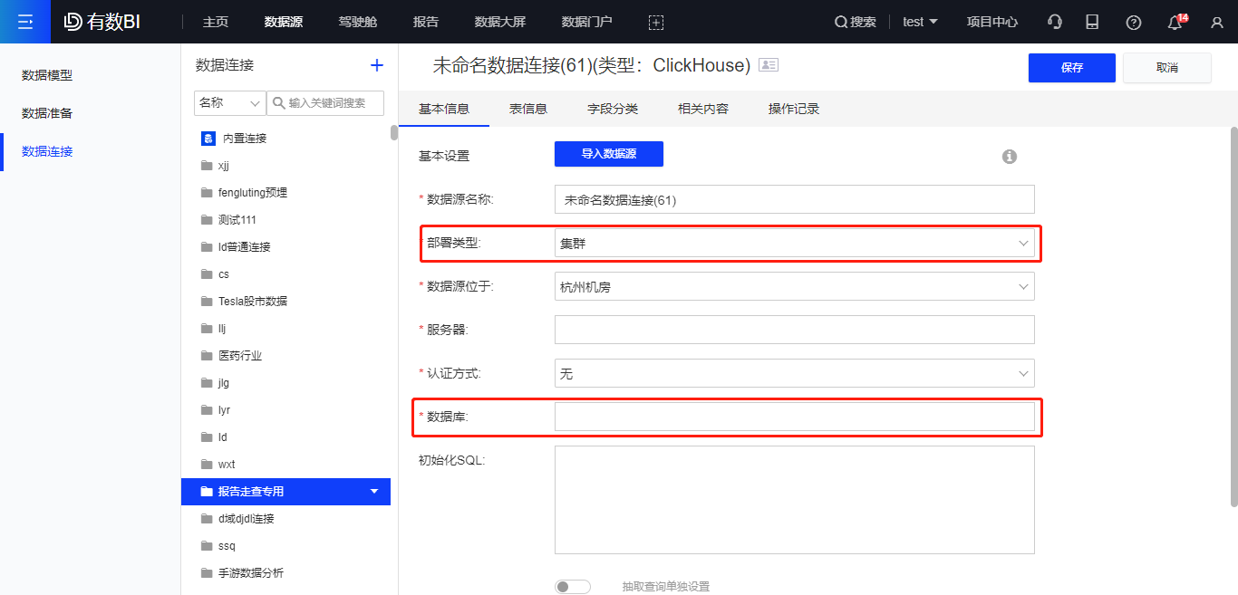1238x595 pixels.
Task: Click the info icon near 导入数据源
Action: pyautogui.click(x=1010, y=155)
